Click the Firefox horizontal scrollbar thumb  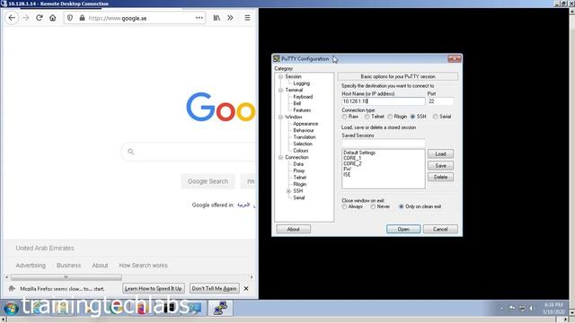(66, 277)
